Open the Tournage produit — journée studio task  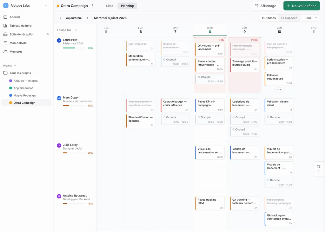244,65
